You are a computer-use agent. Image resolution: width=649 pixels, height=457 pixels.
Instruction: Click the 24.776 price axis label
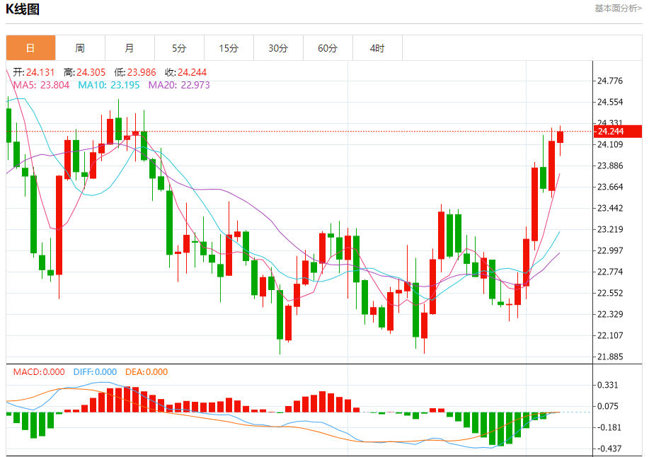click(610, 81)
